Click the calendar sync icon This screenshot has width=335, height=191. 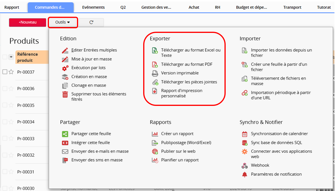pos(245,134)
